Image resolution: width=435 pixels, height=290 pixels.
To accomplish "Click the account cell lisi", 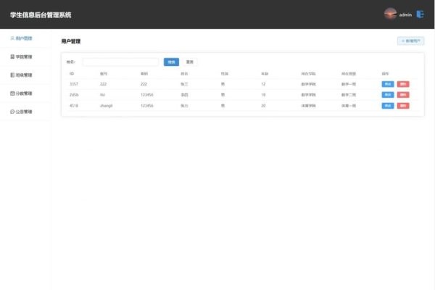I will [x=103, y=95].
